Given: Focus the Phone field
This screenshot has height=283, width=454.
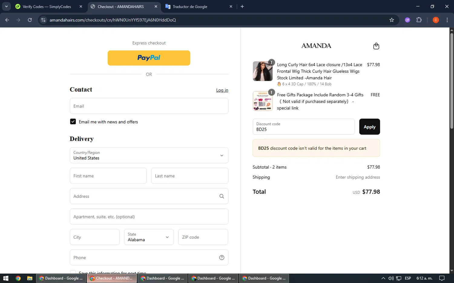Looking at the screenshot, I should point(149,257).
